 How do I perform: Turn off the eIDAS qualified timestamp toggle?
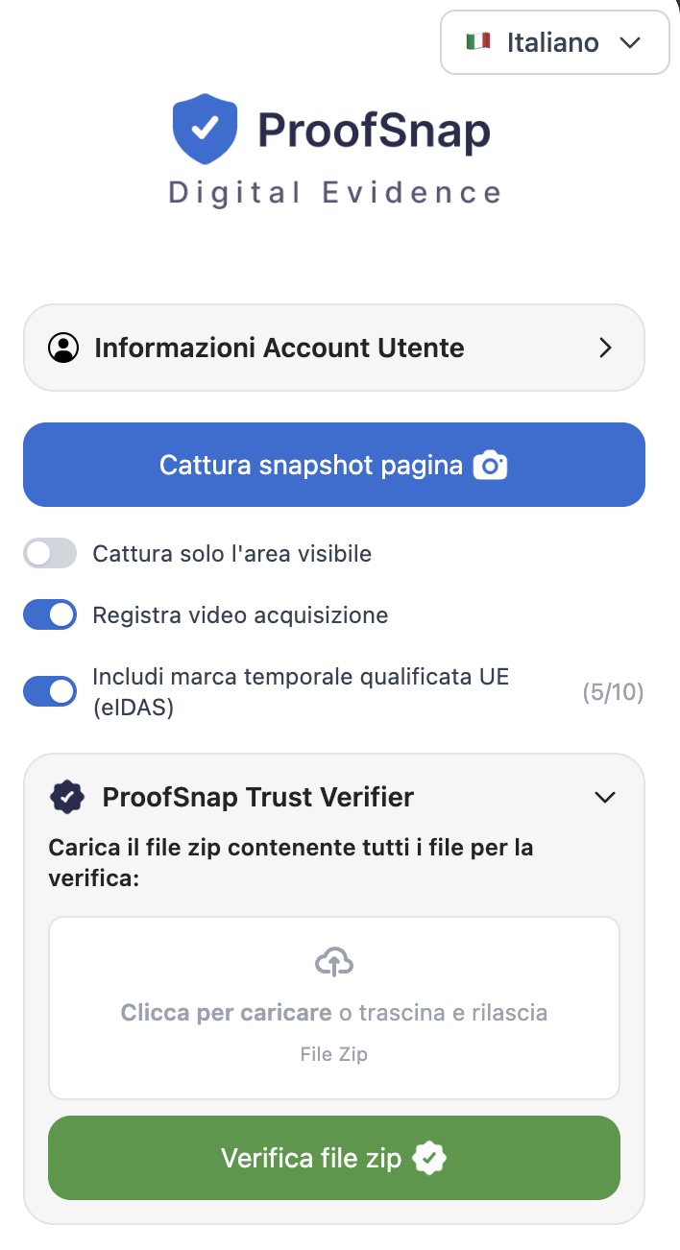(49, 690)
